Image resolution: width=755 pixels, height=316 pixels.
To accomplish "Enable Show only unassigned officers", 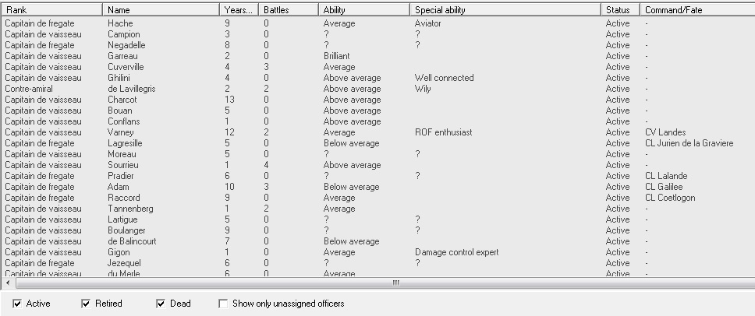I will pyautogui.click(x=223, y=304).
